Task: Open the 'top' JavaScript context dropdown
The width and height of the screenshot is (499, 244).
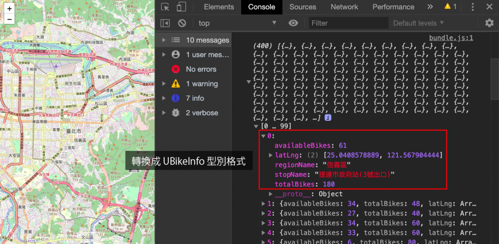Action: pos(237,23)
